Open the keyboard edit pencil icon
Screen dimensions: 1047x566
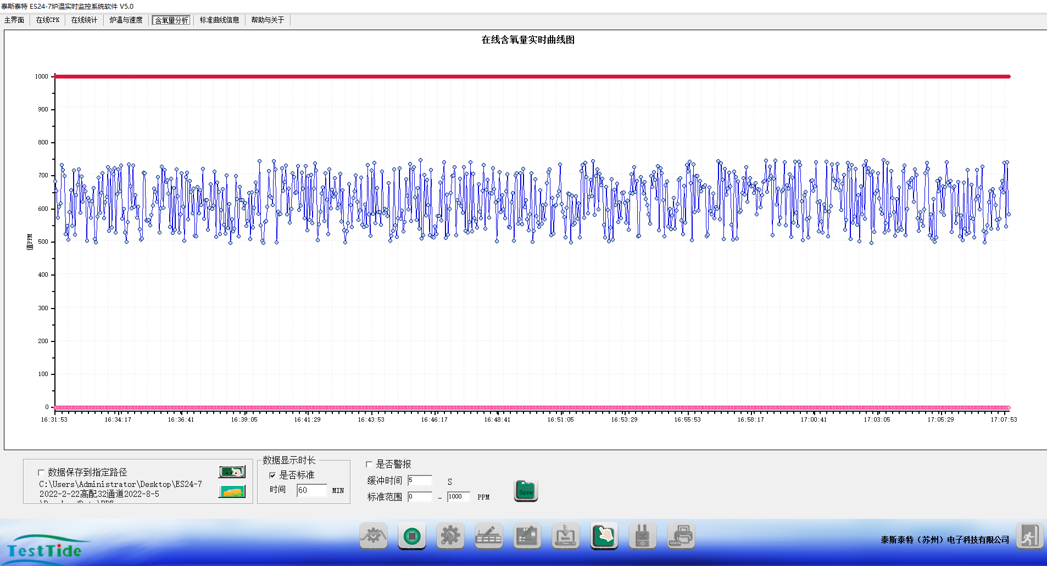488,536
